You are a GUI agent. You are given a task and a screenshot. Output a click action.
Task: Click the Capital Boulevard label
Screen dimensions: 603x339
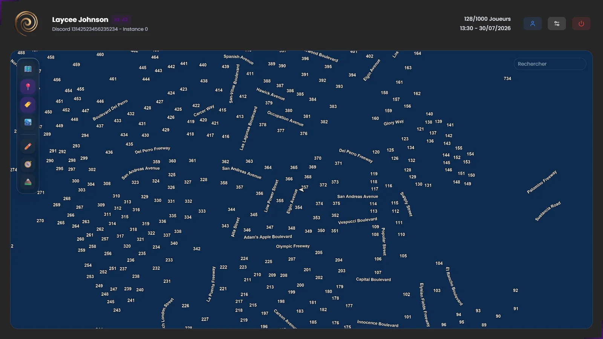click(373, 279)
